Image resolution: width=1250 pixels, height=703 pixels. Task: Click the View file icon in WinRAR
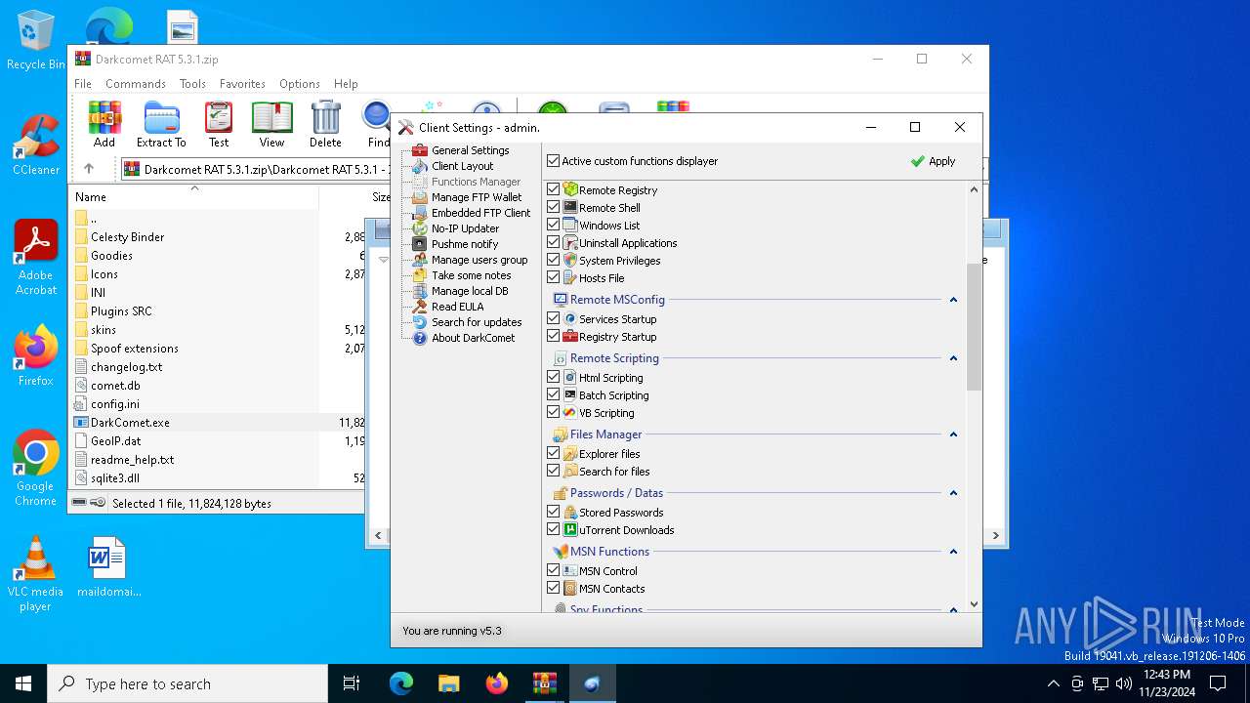[x=271, y=124]
